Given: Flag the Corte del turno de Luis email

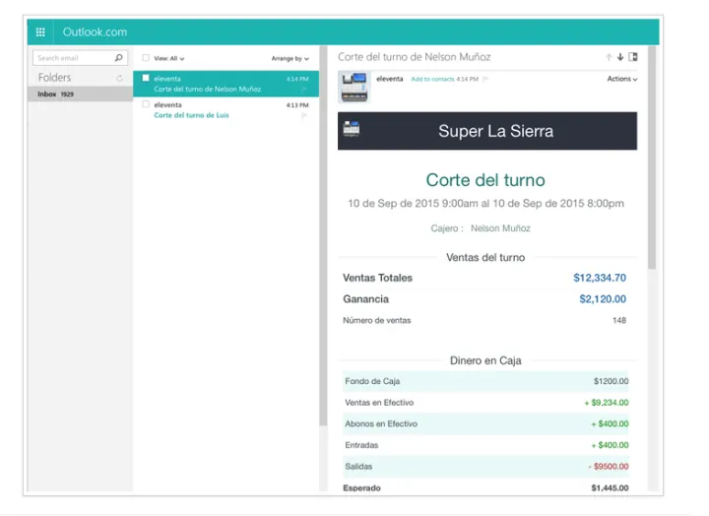Looking at the screenshot, I should (304, 115).
